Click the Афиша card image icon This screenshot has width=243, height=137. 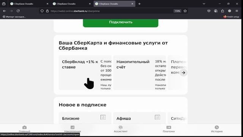(x=157, y=117)
